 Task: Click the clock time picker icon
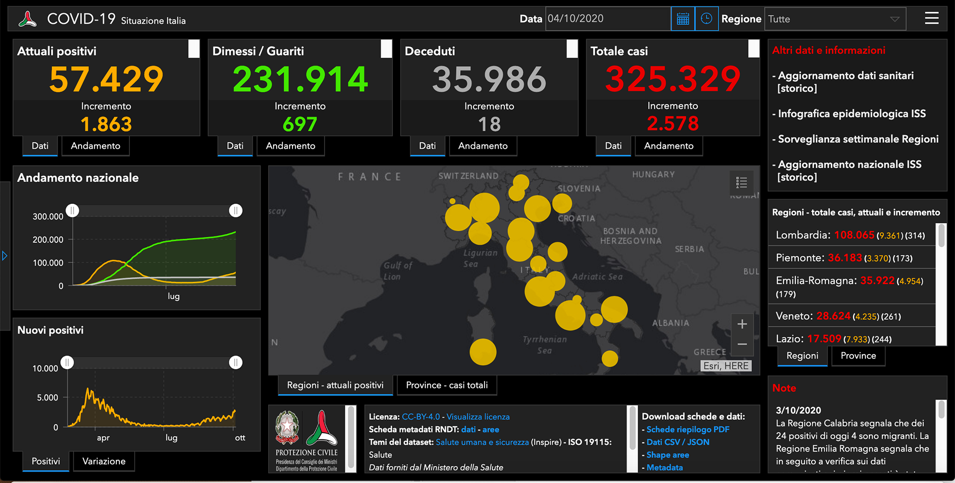[706, 19]
